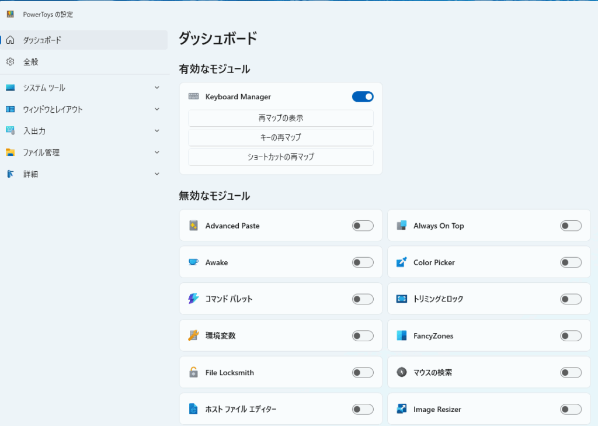Click the Advanced Paste clipboard icon

[x=193, y=226]
